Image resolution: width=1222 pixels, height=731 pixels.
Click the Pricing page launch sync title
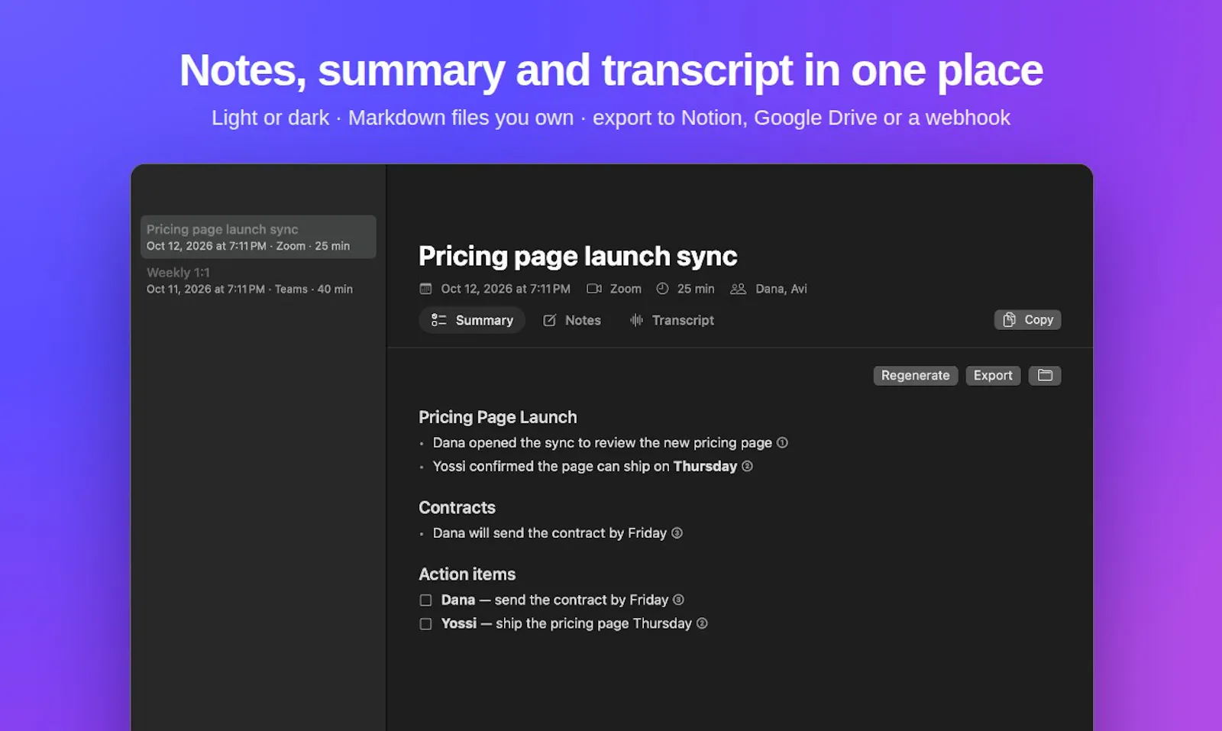tap(578, 256)
